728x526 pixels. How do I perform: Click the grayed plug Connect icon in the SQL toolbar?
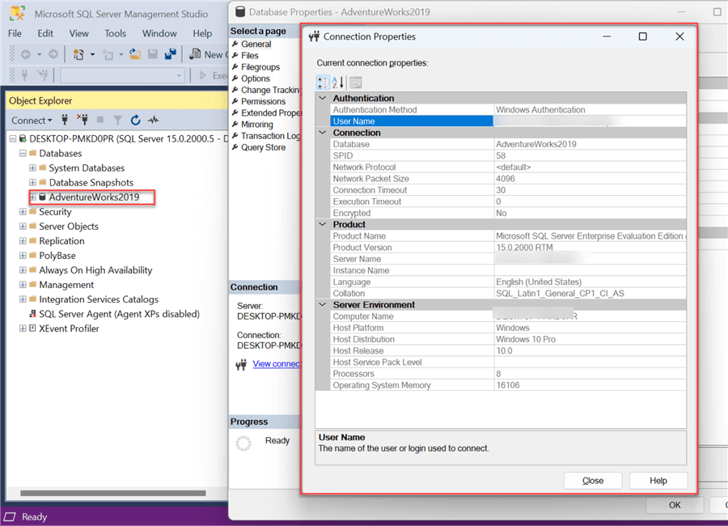pyautogui.click(x=24, y=74)
